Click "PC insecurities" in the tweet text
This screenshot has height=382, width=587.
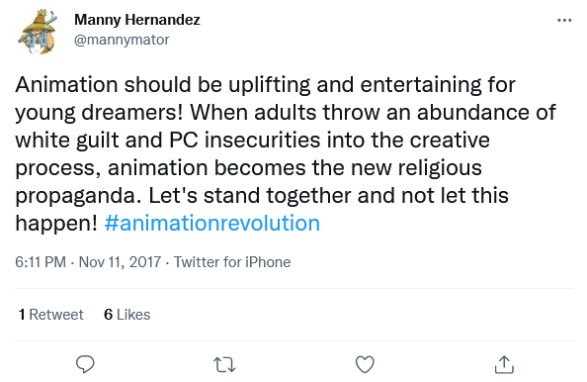pos(245,141)
